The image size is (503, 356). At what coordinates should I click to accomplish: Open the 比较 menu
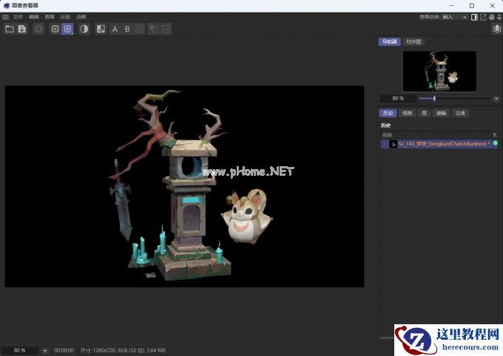coord(65,17)
